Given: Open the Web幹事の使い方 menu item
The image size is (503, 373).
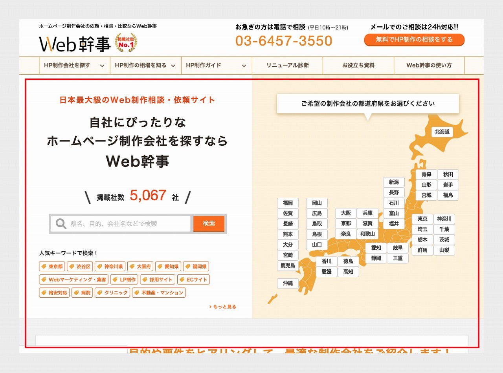Looking at the screenshot, I should (429, 66).
